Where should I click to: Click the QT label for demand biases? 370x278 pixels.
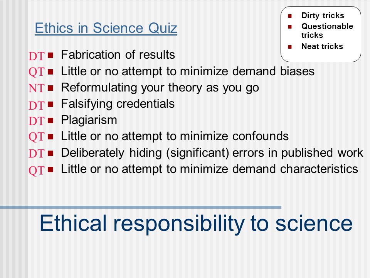pyautogui.click(x=36, y=72)
